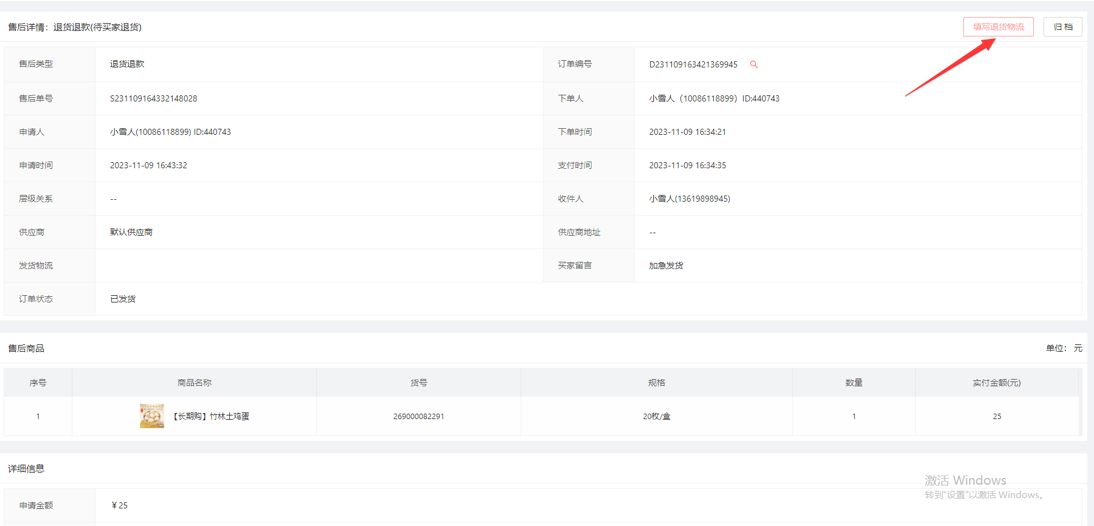
Task: Click the buyer message 加急发货
Action: point(666,265)
